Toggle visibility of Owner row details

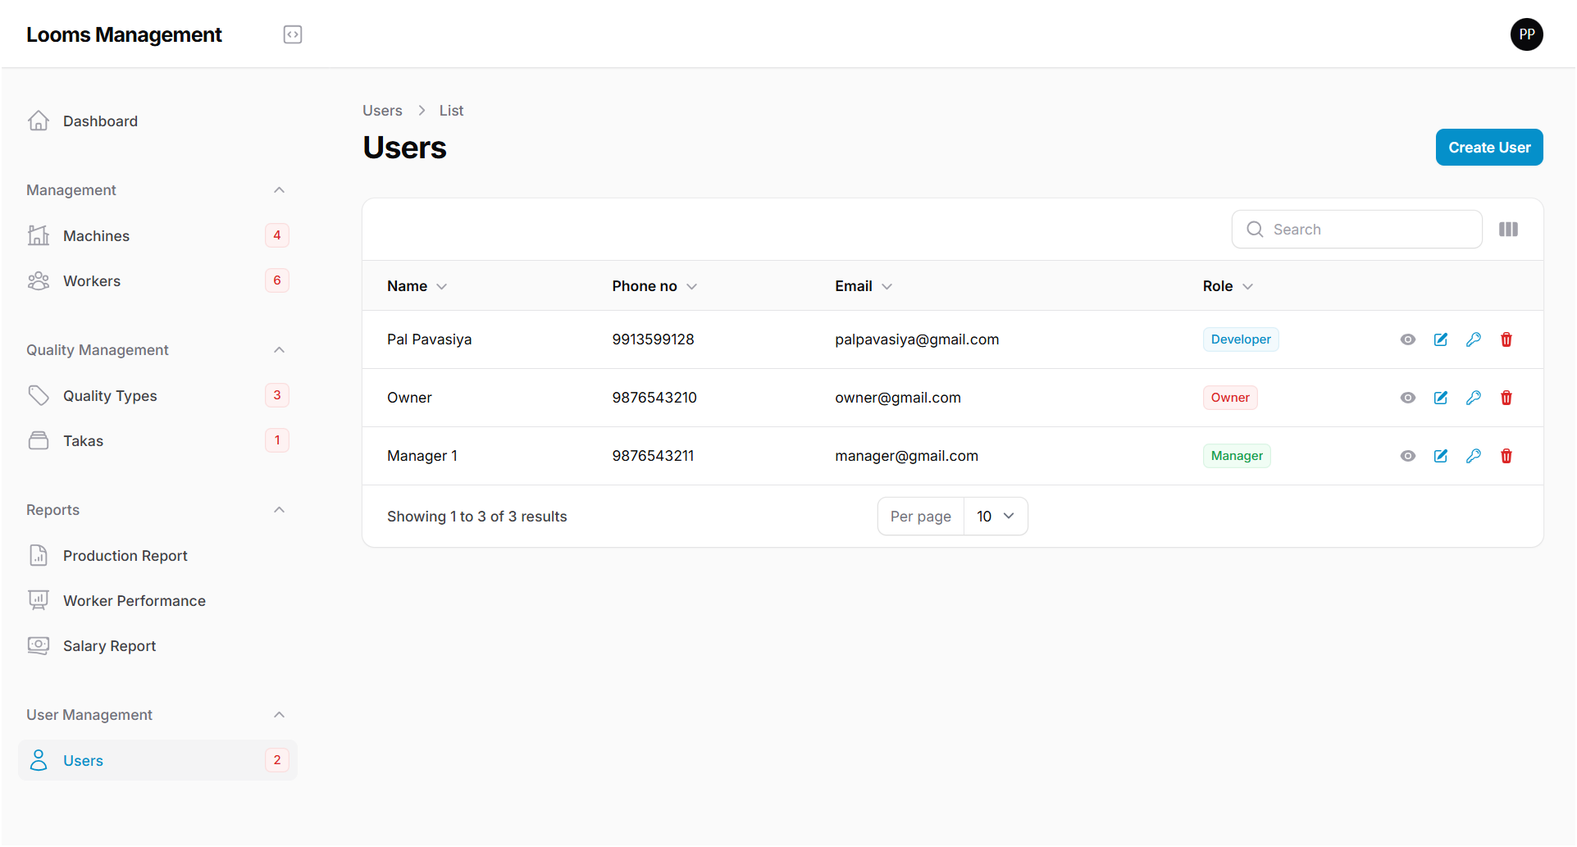point(1407,398)
